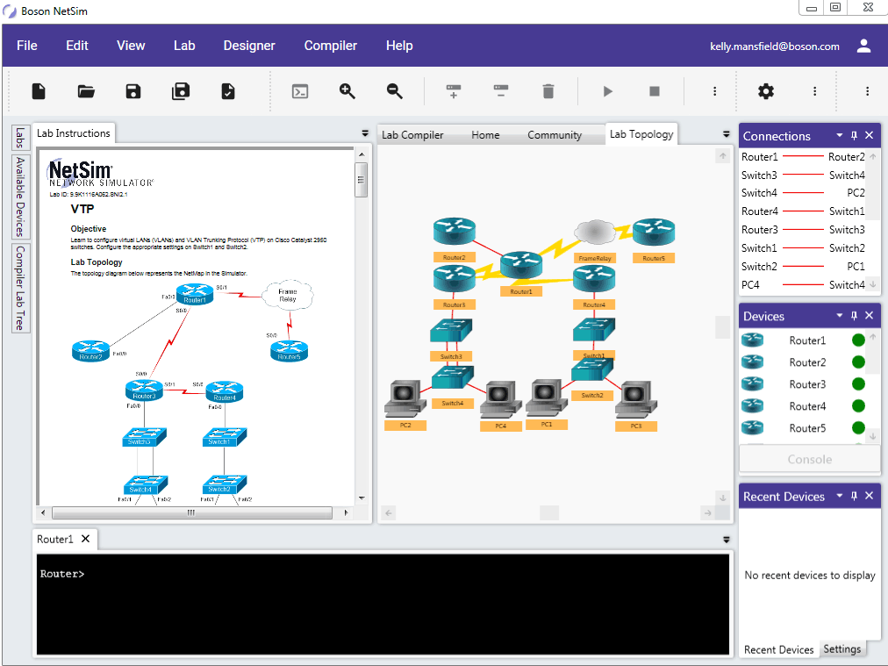Select Router1 icon in Lab Topology
The height and width of the screenshot is (666, 888).
521,264
